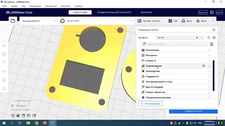Expand the Скорость settings category
This screenshot has width=225, height=126.
tap(176, 61)
